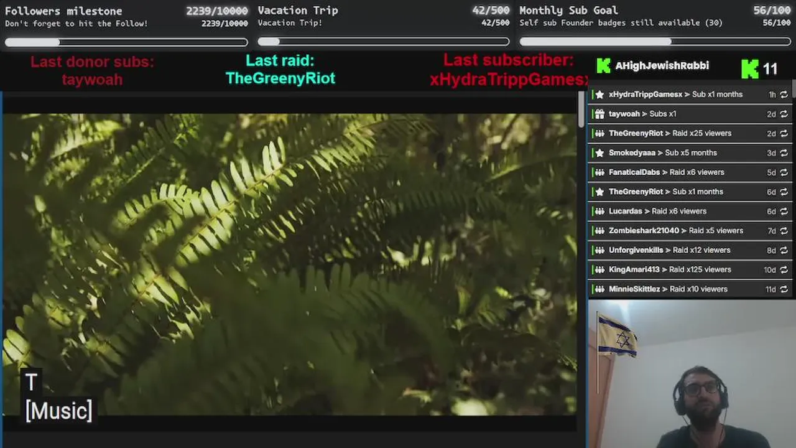Replay the MinnieSkittlez raid alert
The image size is (796, 448).
coord(784,289)
